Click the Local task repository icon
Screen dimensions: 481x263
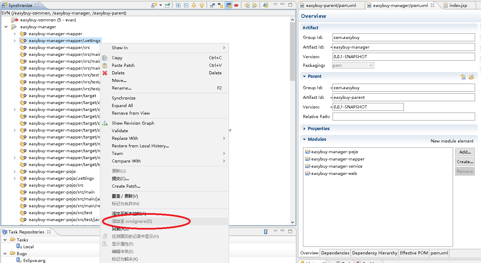[20, 246]
